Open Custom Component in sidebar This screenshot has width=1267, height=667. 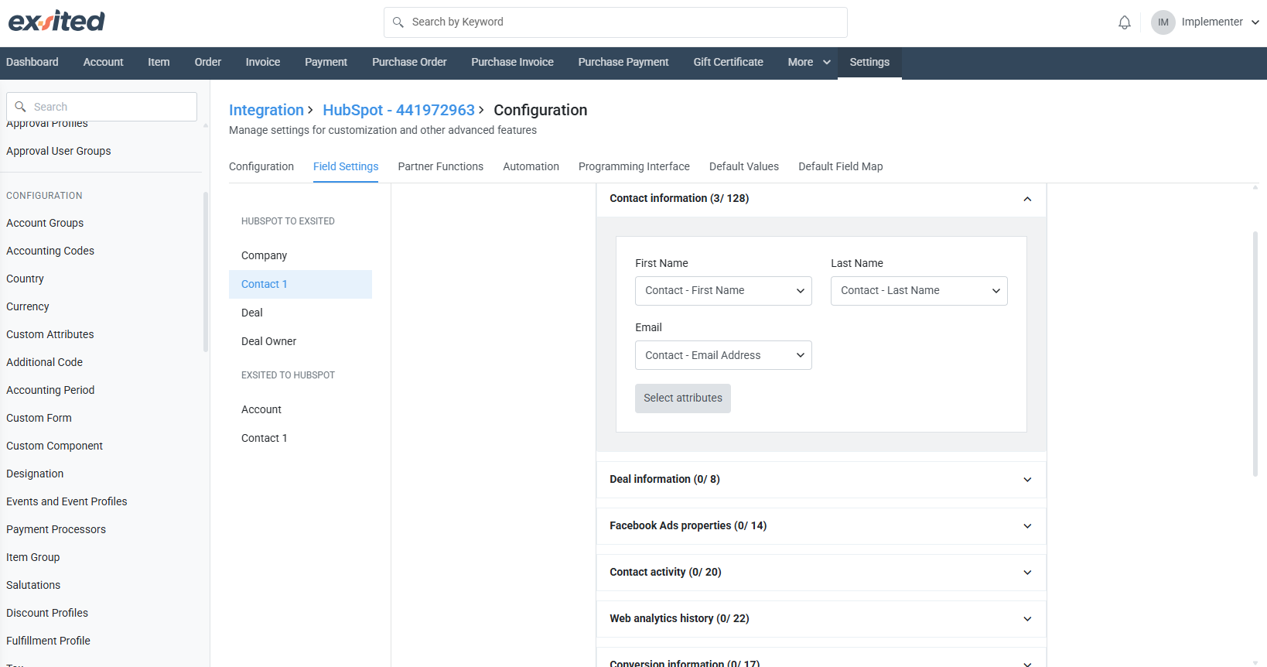tap(54, 446)
